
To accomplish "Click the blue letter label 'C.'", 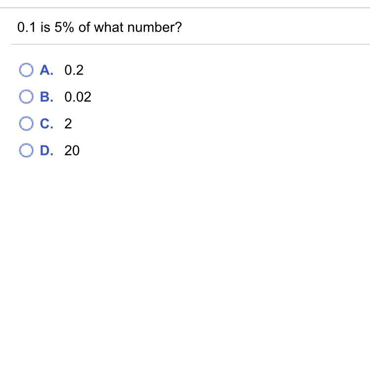I will point(47,124).
